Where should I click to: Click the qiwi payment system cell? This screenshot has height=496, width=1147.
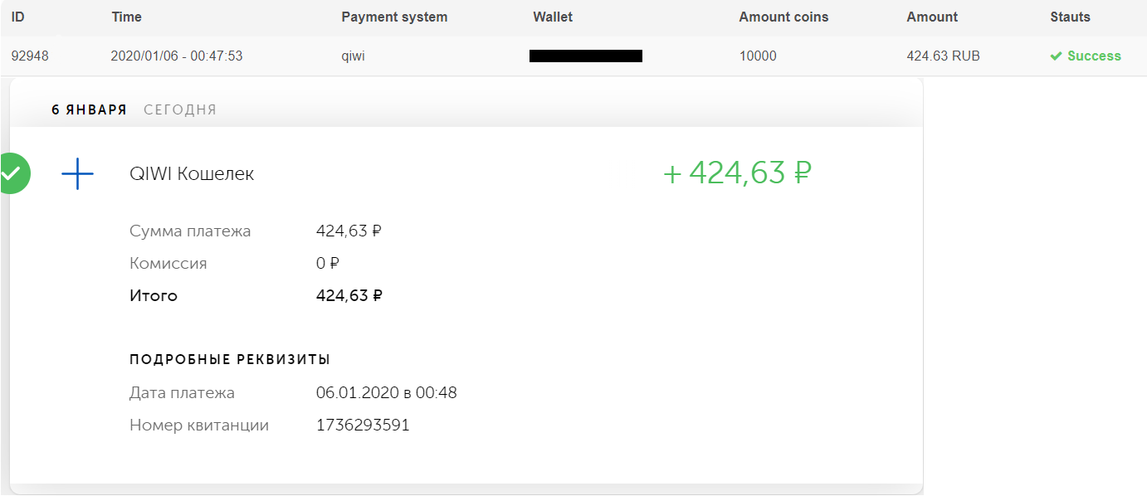pyautogui.click(x=354, y=56)
